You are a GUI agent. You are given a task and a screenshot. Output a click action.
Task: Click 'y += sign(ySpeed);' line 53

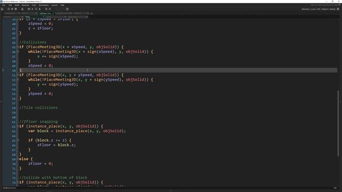point(58,84)
